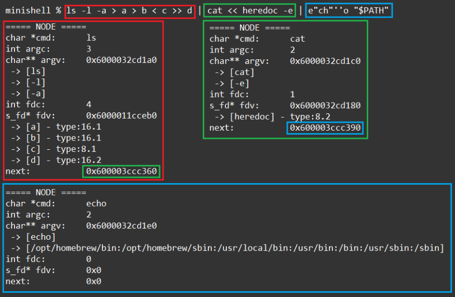The height and width of the screenshot is (297, 455).
Task: Click the blue-boxed echo "$PATH" command
Action: click(349, 10)
